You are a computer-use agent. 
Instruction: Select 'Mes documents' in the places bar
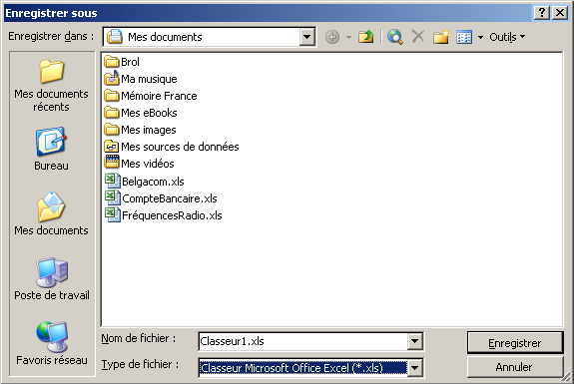[51, 213]
